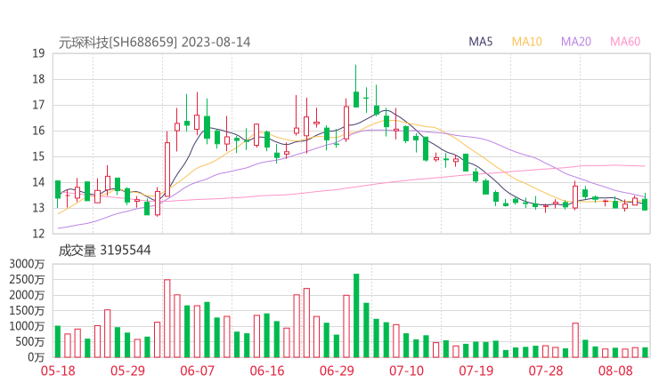Click the MA20 legend label
The height and width of the screenshot is (391, 659).
click(576, 42)
